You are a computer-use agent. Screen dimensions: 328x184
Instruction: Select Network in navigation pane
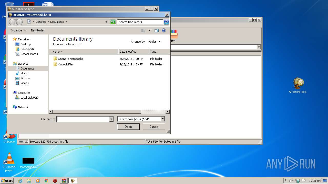point(23,107)
